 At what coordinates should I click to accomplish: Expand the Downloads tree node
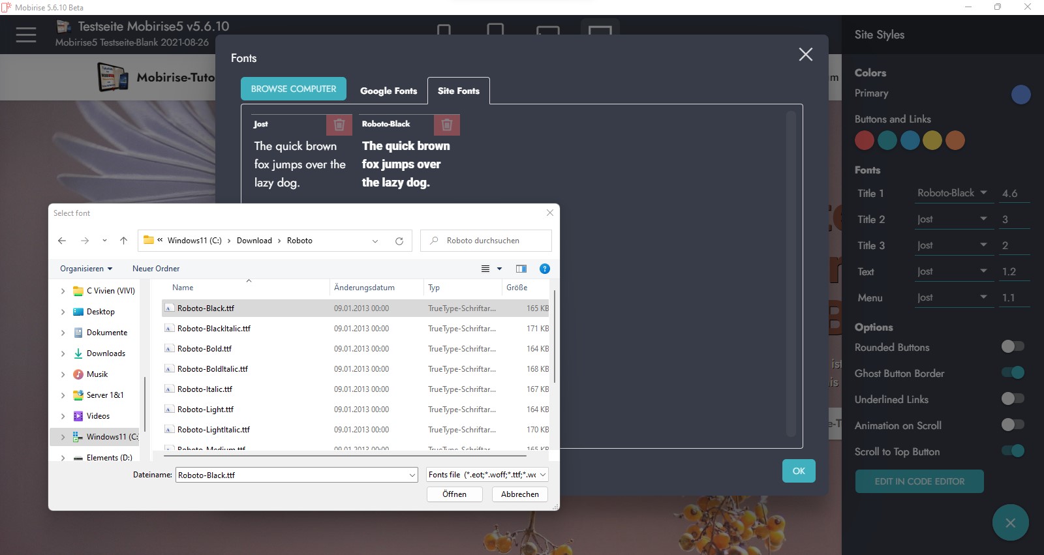63,353
